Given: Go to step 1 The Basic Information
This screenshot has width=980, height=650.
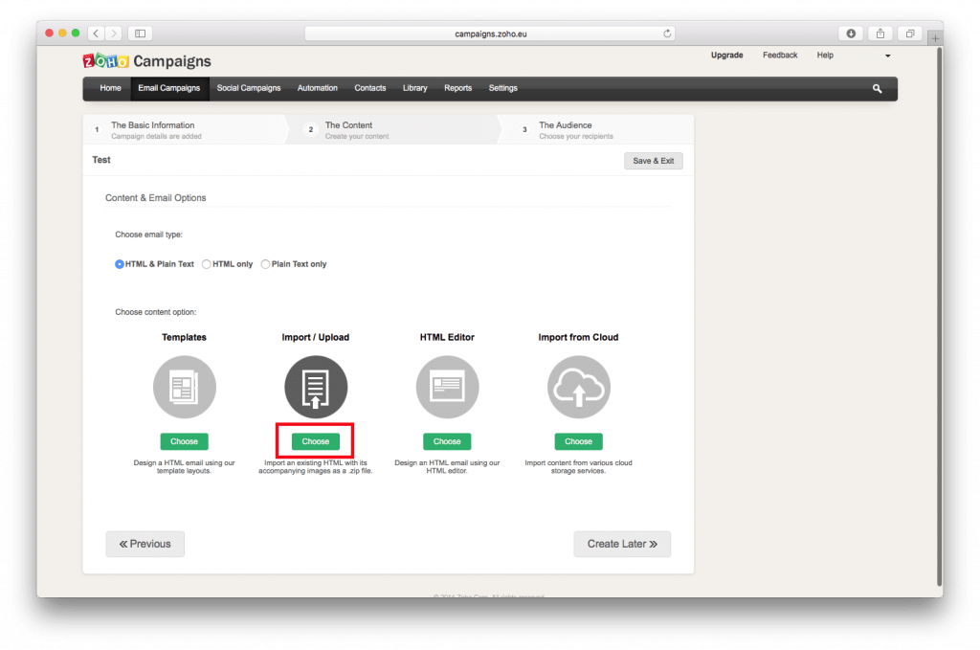Looking at the screenshot, I should (152, 129).
